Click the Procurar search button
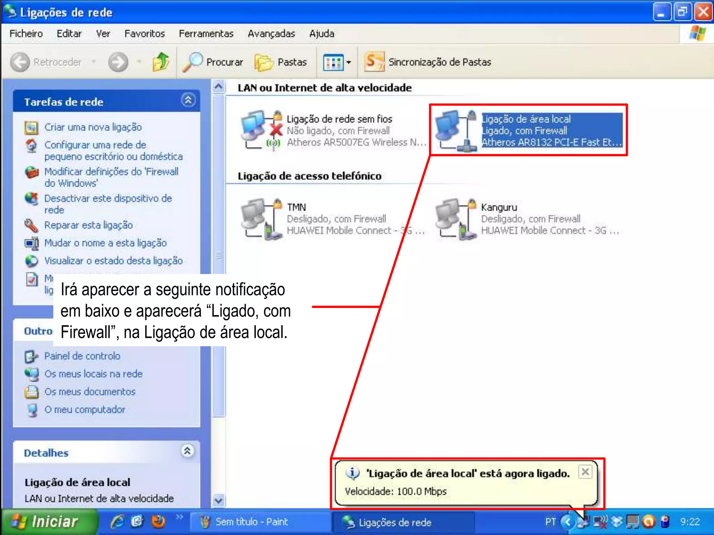 tap(213, 62)
